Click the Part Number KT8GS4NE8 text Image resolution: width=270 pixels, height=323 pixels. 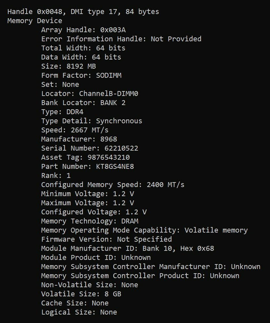(88, 167)
